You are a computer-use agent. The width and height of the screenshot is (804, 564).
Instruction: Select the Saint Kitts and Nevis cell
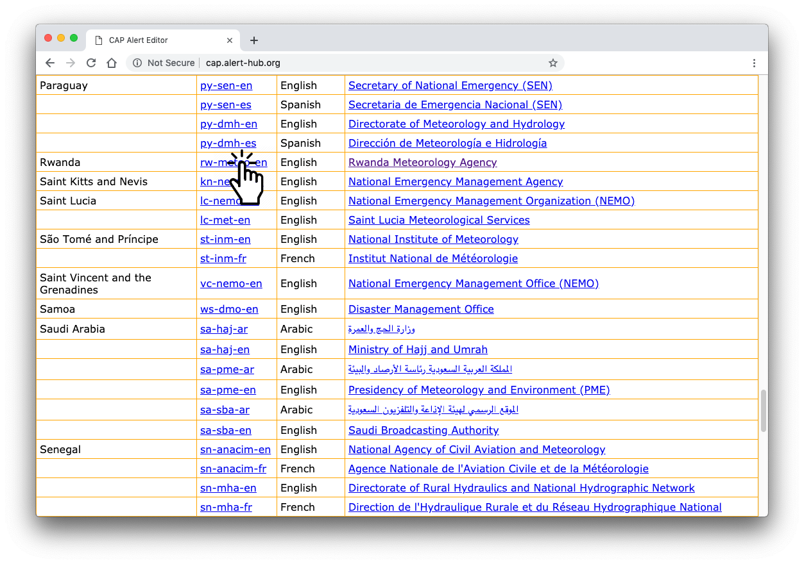click(117, 181)
